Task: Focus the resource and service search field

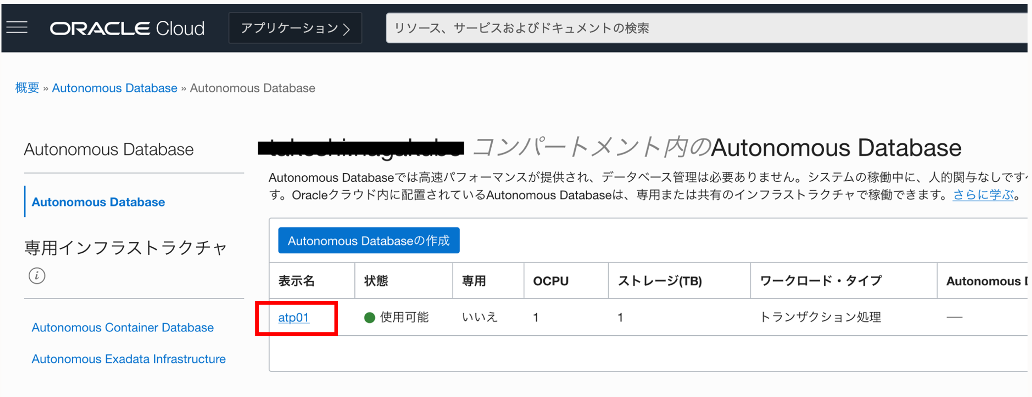Action: click(x=693, y=28)
